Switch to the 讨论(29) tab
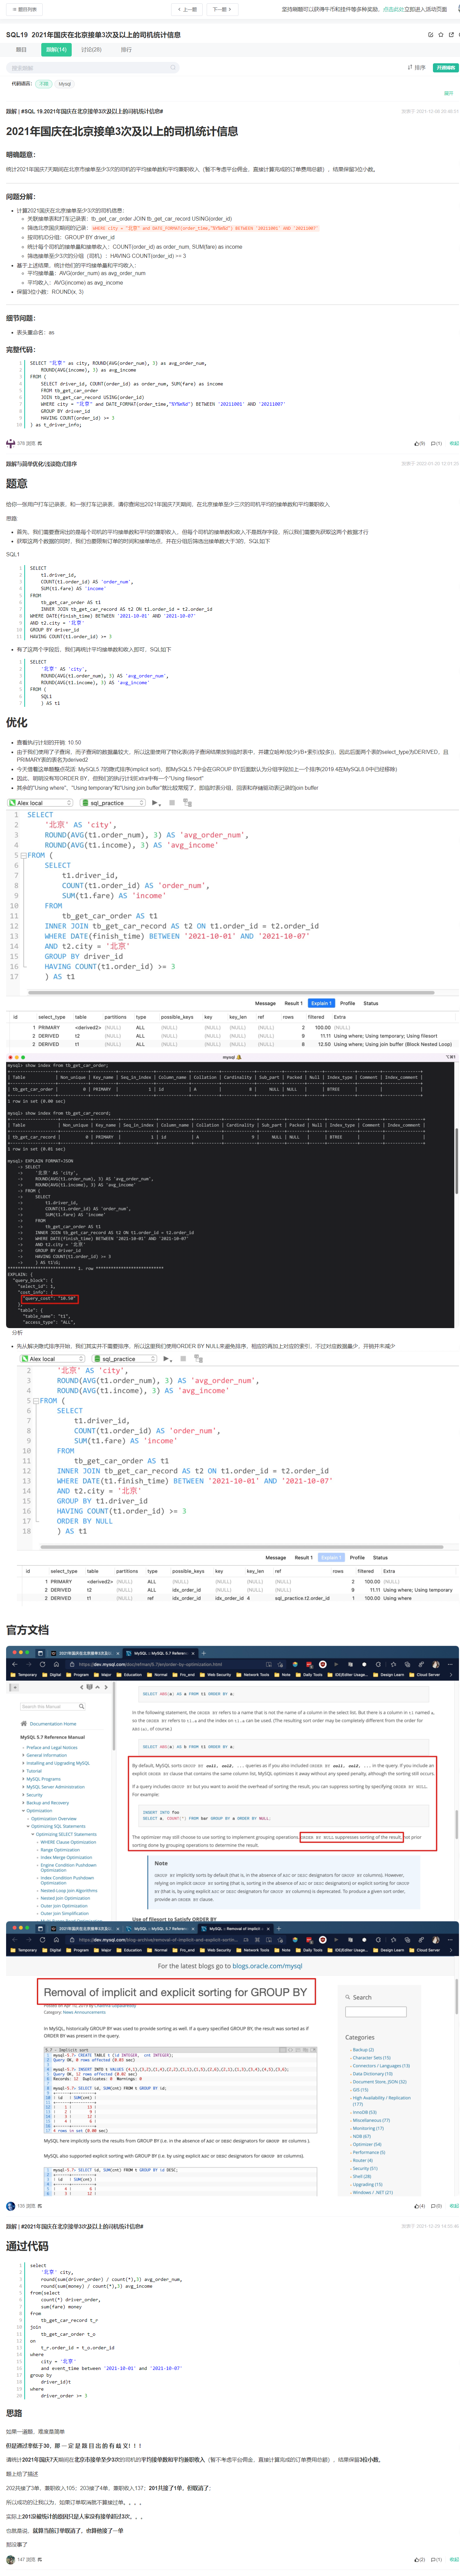The width and height of the screenshot is (460, 2576). 91,49
